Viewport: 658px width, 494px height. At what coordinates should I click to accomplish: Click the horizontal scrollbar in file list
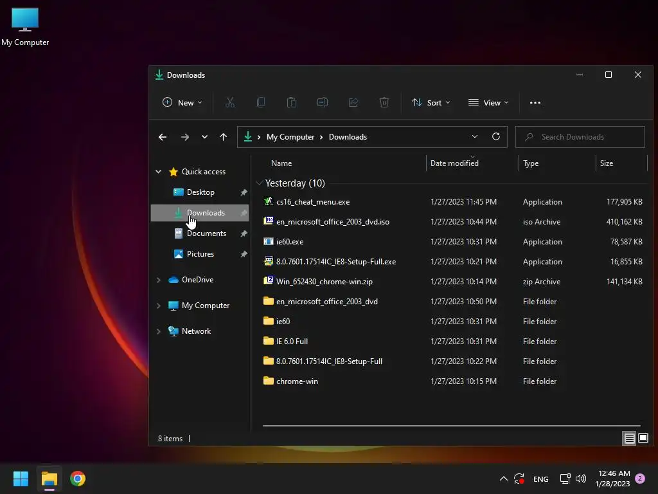tap(452, 426)
